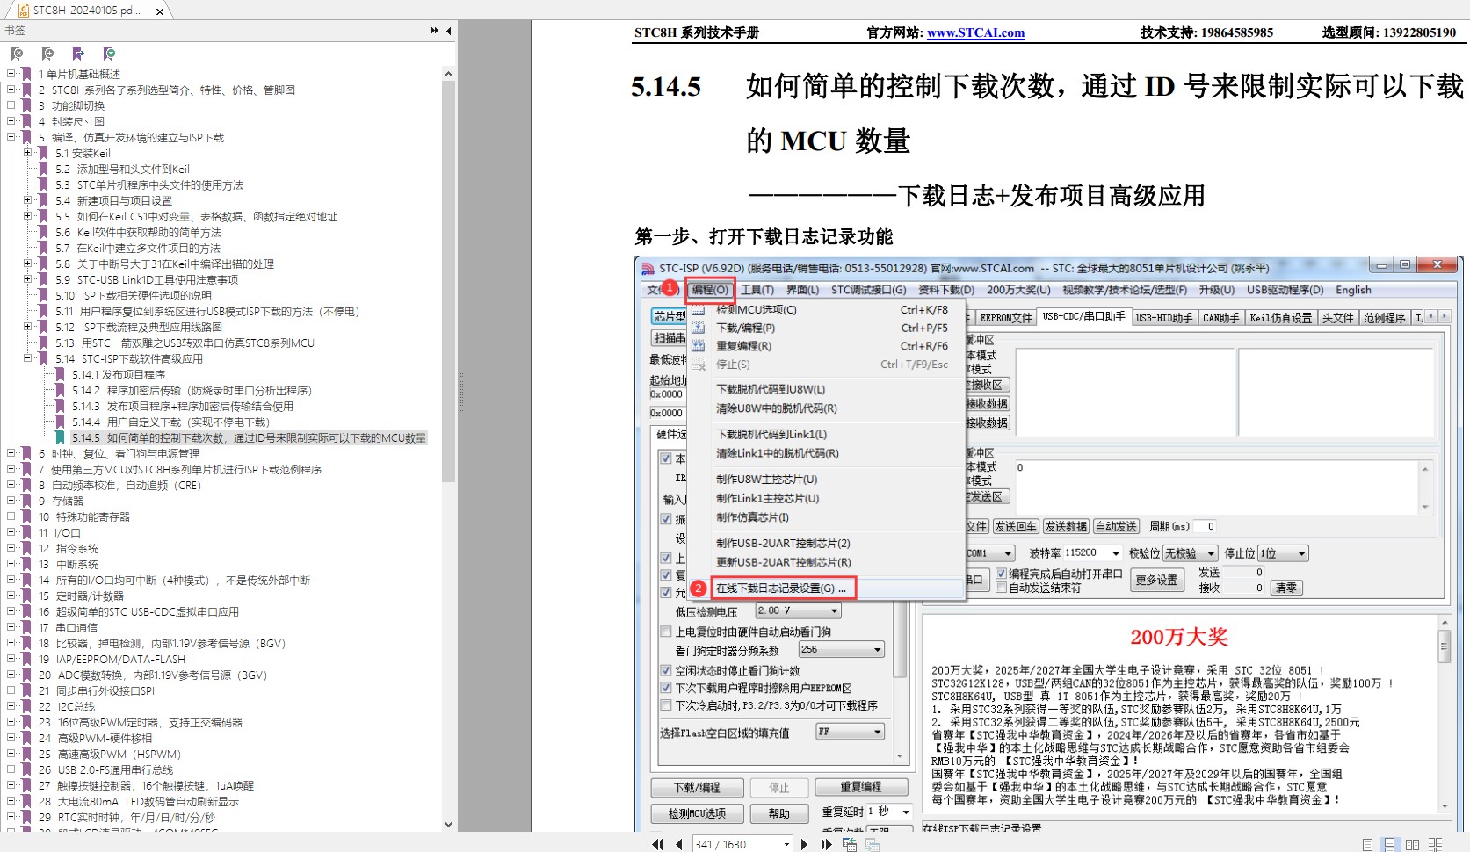
Task: Click the icon next to 检测MCU选项(C) in STC-ISP menu
Action: pos(699,309)
